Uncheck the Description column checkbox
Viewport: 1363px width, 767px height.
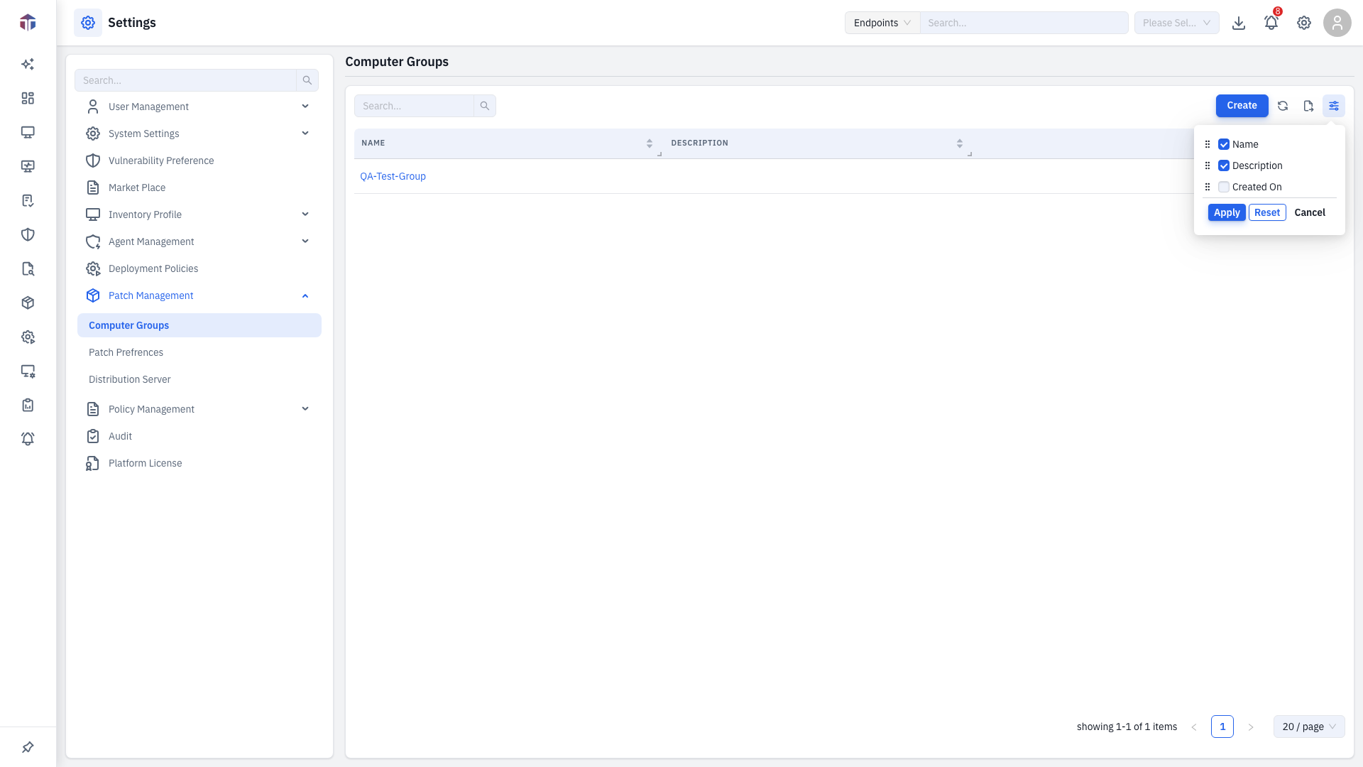1224,165
